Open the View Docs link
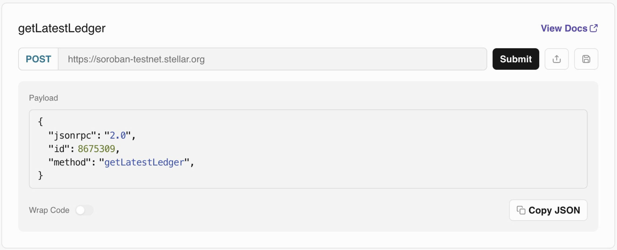617x250 pixels. point(563,28)
